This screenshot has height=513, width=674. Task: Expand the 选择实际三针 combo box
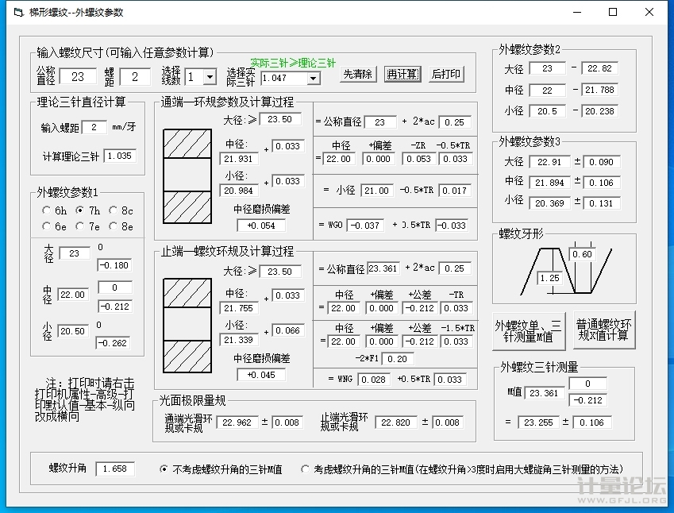(313, 78)
